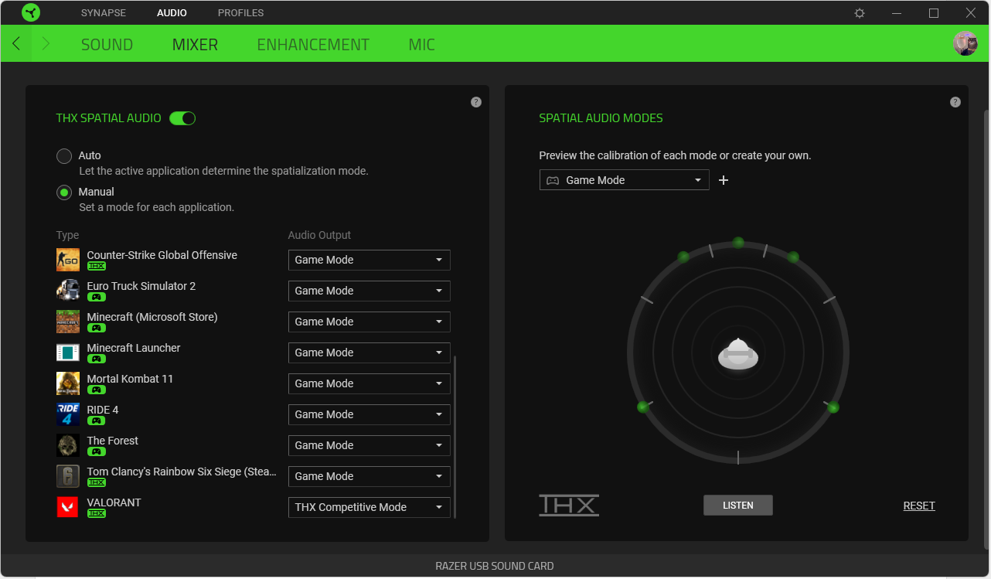991x579 pixels.
Task: Open the ENHANCEMENT tab
Action: (313, 45)
